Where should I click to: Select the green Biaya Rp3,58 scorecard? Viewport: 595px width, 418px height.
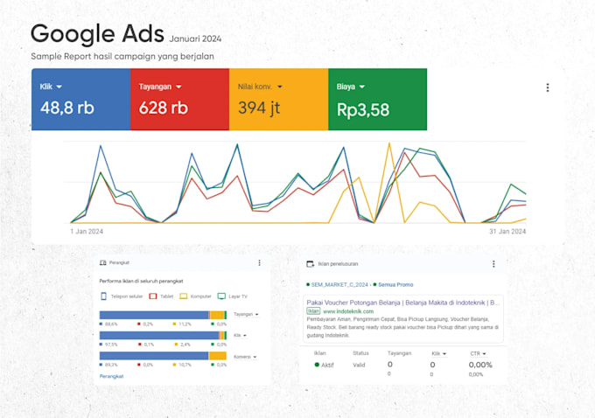[x=378, y=100]
